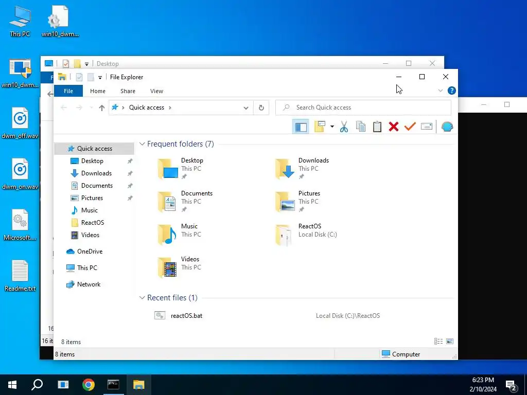Select the Documents folder in Frequent folders
Image resolution: width=527 pixels, height=395 pixels.
tap(185, 202)
